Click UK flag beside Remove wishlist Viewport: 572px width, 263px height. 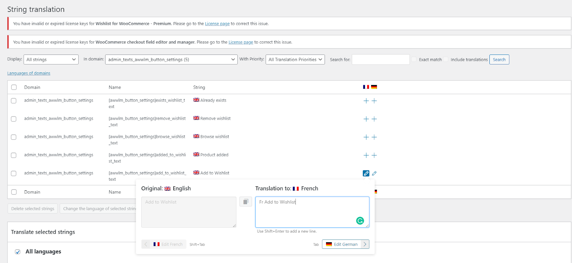point(196,118)
